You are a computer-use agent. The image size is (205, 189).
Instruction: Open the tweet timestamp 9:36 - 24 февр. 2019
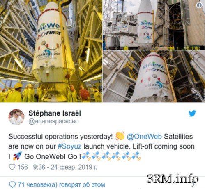click(x=65, y=167)
